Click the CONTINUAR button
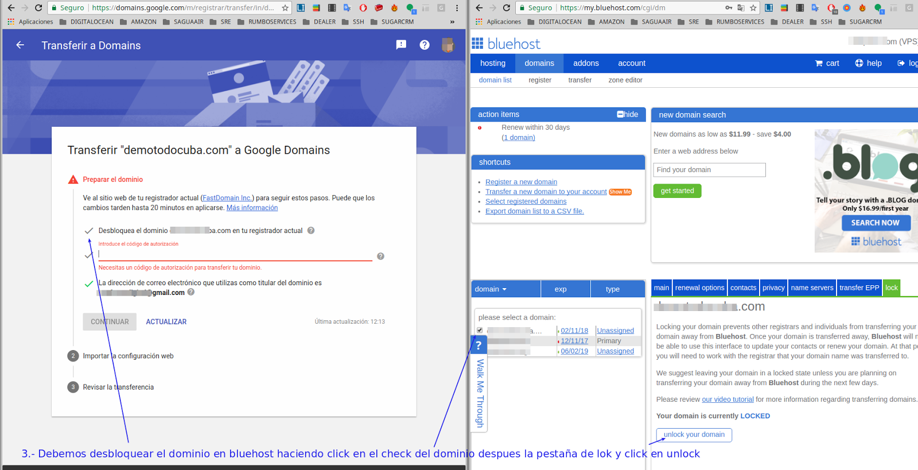Image resolution: width=918 pixels, height=470 pixels. coord(110,322)
